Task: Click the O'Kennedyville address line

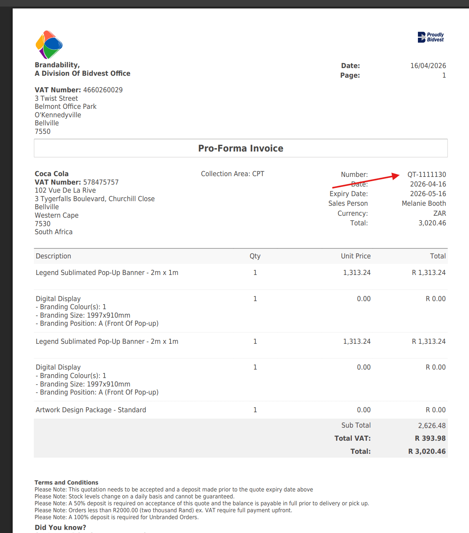Action: pyautogui.click(x=58, y=115)
